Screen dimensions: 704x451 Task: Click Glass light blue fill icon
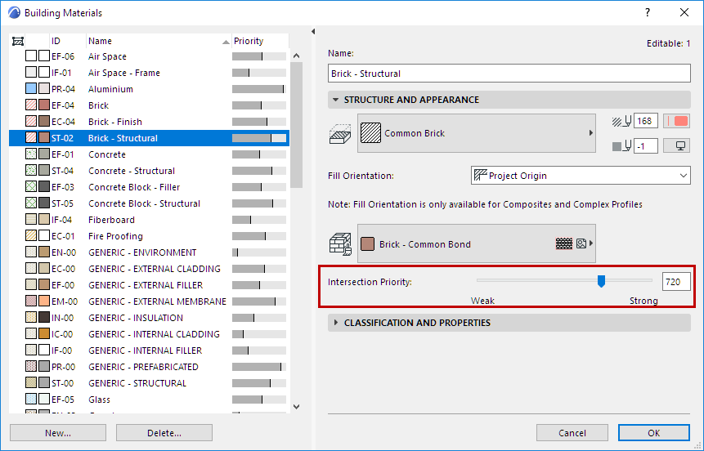point(31,399)
